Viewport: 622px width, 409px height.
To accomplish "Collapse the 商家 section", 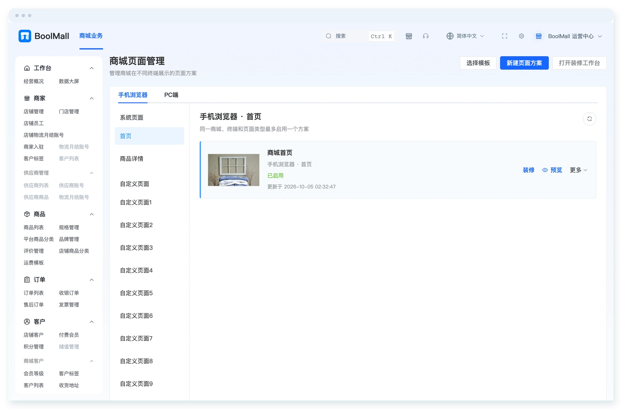I will [92, 98].
